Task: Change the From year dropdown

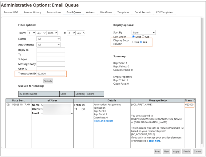Action: [52, 33]
